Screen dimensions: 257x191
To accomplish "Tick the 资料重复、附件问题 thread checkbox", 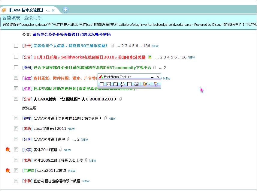I will coord(16,78).
